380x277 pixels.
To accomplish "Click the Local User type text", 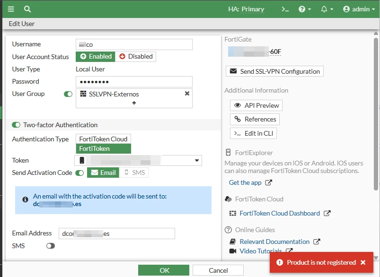I will 90,69.
